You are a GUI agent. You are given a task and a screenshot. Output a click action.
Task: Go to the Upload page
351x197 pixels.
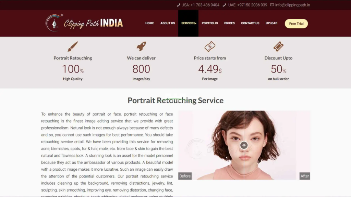pyautogui.click(x=271, y=23)
